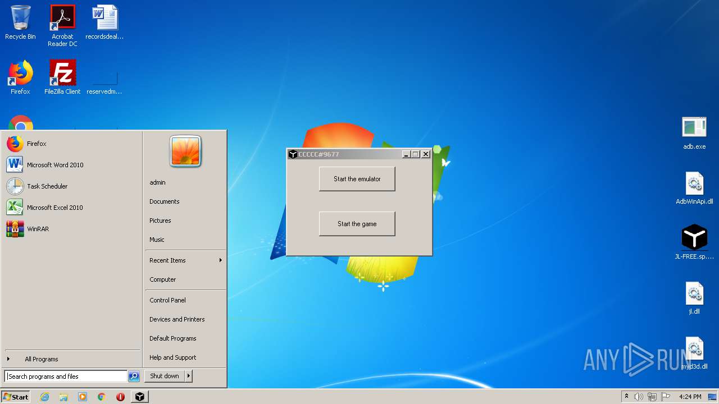The image size is (719, 404).
Task: Select FileZilla Client desktop icon
Action: 62,77
